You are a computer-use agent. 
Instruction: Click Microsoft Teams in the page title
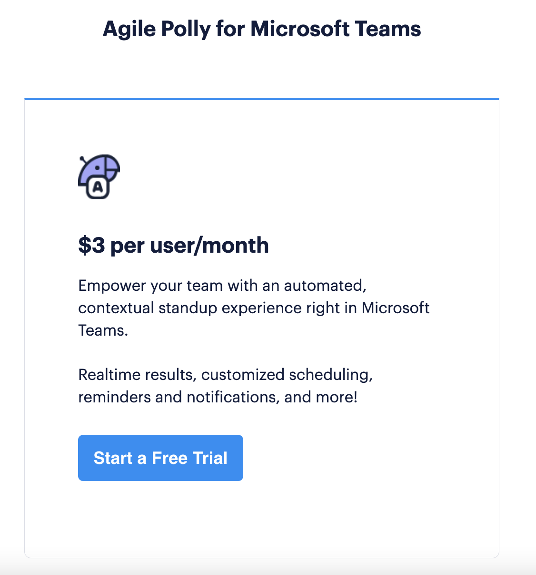(336, 29)
